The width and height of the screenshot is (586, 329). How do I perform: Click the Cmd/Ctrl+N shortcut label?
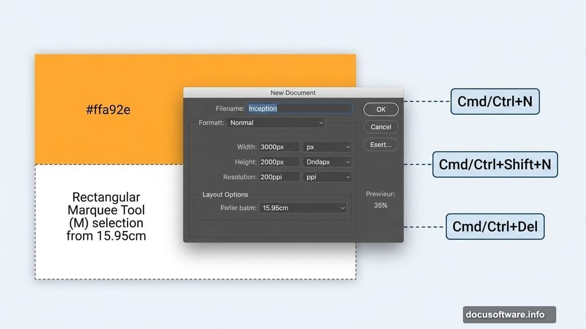point(494,101)
